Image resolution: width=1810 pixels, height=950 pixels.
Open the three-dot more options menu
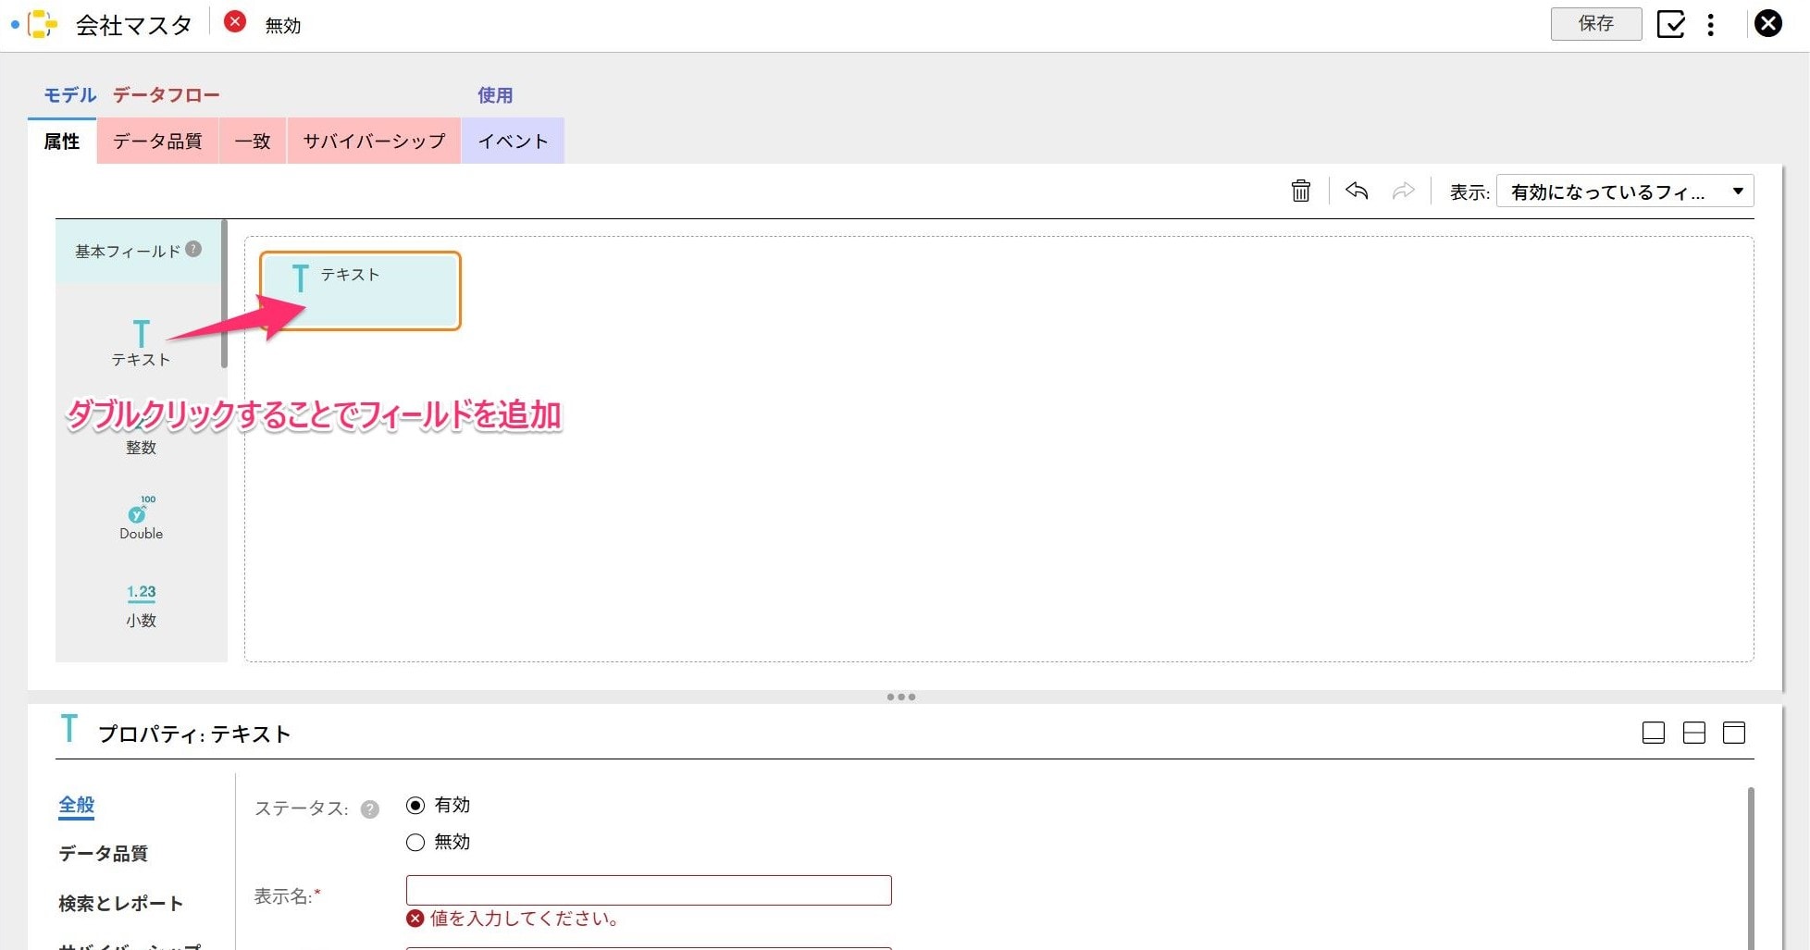point(1711,24)
